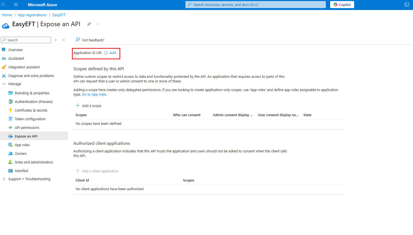The height and width of the screenshot is (235, 413).
Task: Add an Application ID URI
Action: pos(113,53)
